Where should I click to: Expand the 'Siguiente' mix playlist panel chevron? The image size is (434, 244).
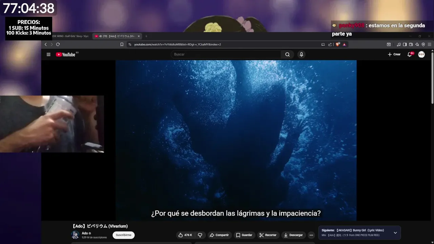pyautogui.click(x=395, y=233)
